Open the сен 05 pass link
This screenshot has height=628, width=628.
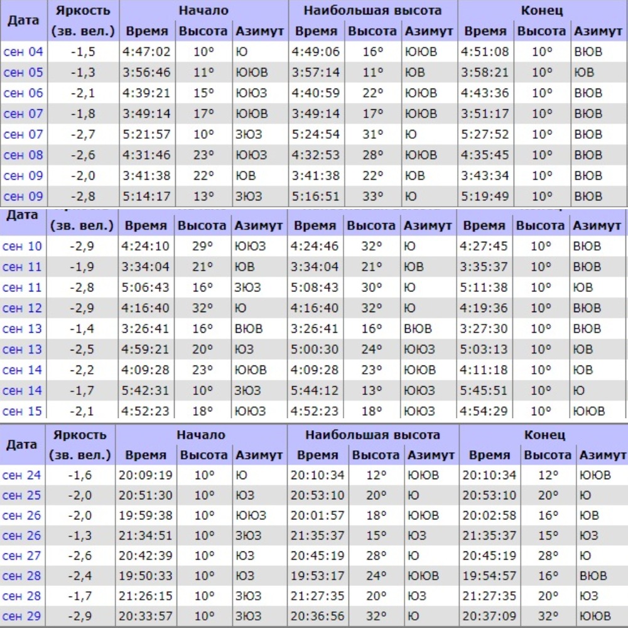[23, 72]
